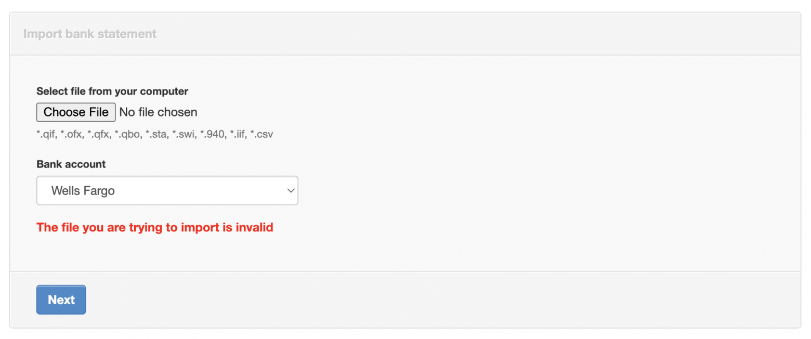Click the supported file formats text

tap(154, 134)
